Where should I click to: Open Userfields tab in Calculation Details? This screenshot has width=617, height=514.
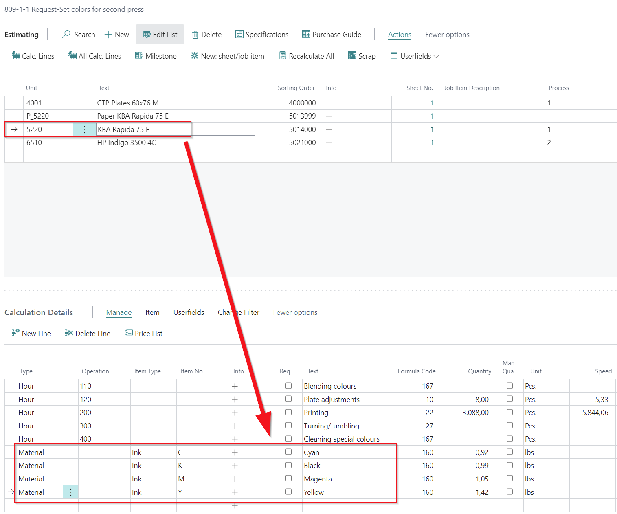(x=189, y=312)
